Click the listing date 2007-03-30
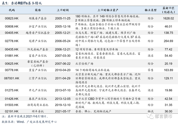178x124 pixels. pyautogui.click(x=63, y=56)
